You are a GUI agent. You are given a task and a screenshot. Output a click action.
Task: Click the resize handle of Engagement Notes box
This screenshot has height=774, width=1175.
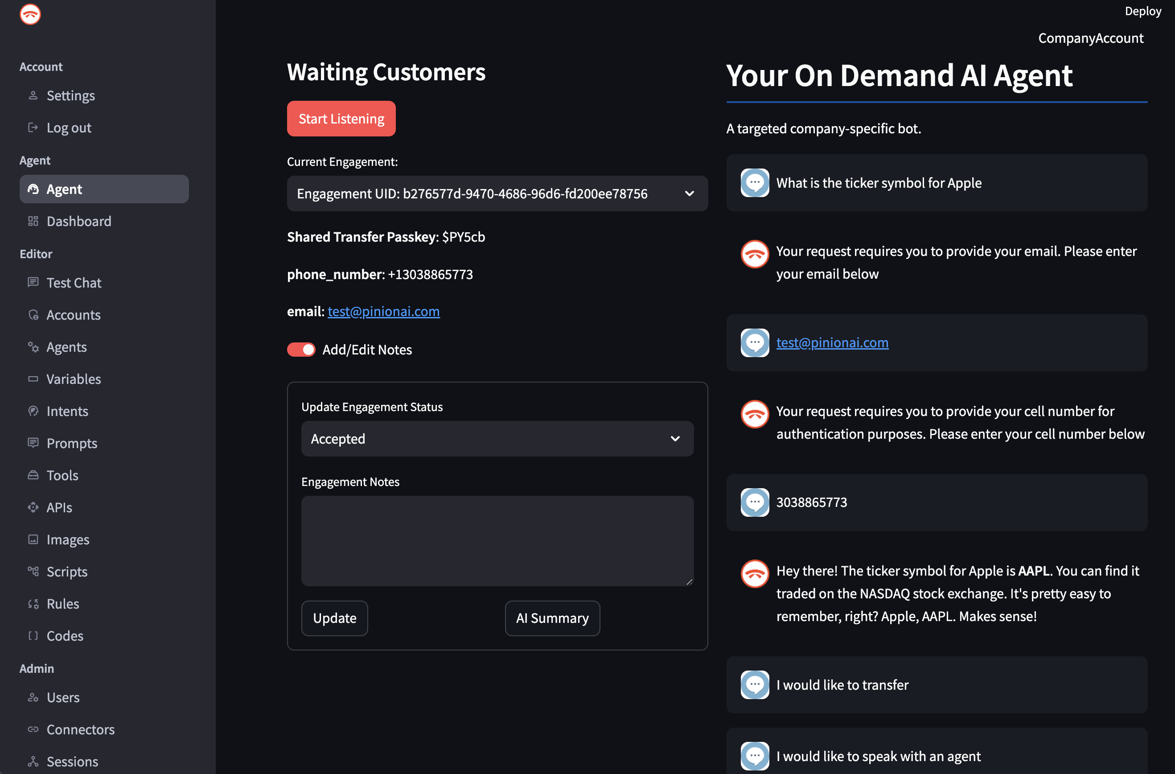pos(689,581)
